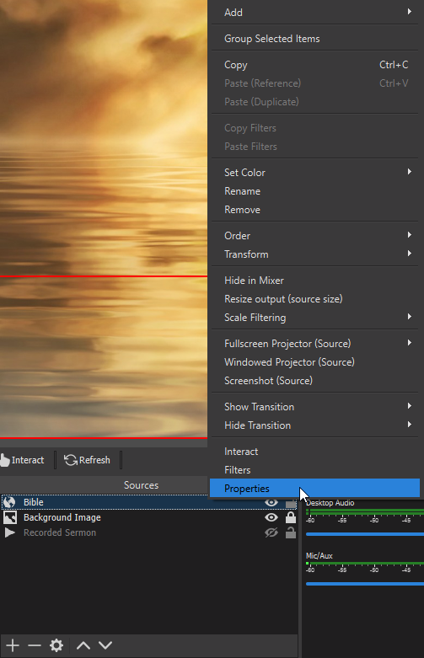424x658 pixels.
Task: Move source up with arrow icon
Action: pos(83,645)
